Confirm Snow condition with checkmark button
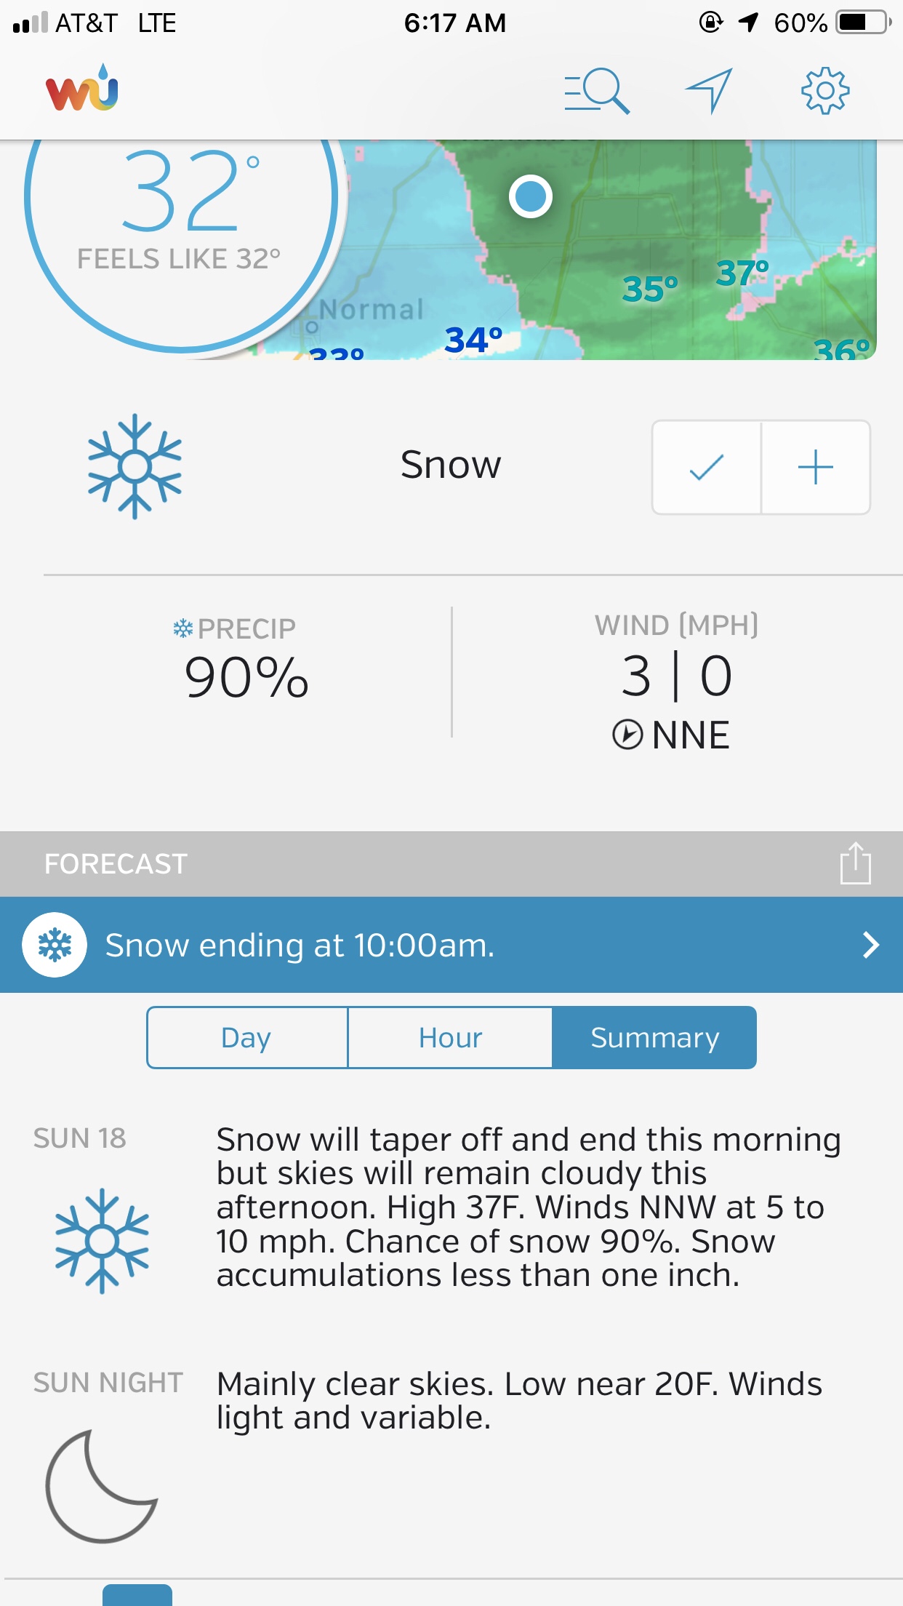The image size is (903, 1606). tap(707, 467)
